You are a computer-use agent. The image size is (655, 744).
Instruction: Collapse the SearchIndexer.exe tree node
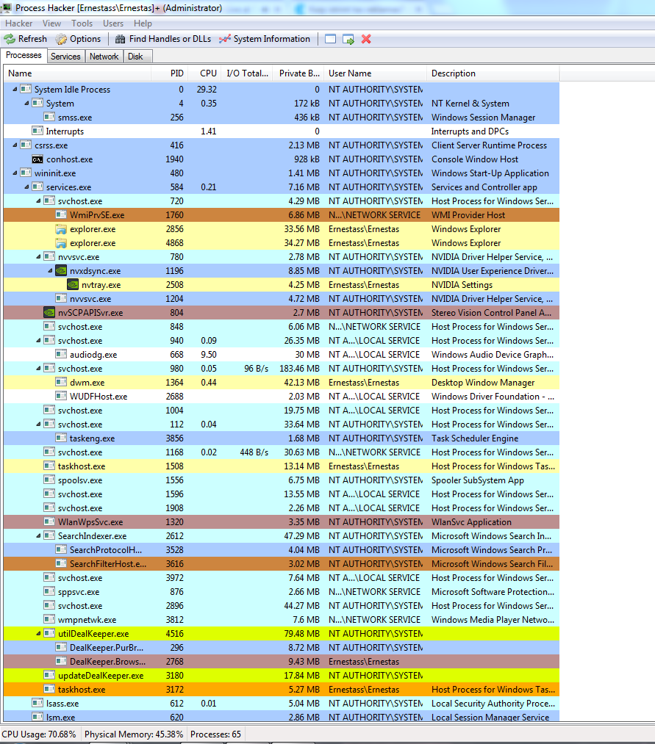tap(38, 536)
